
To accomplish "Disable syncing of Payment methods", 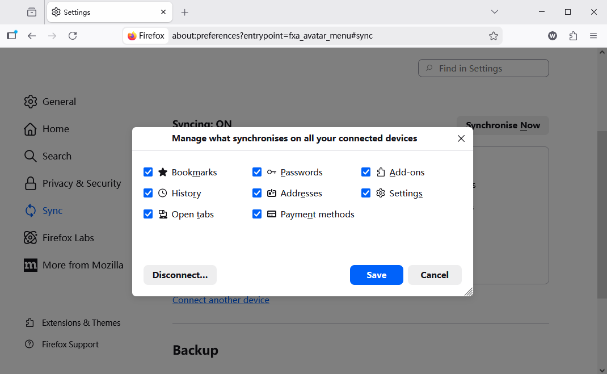I will pyautogui.click(x=257, y=214).
